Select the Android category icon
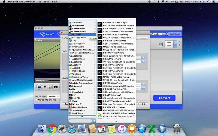Screen dimensions: 218x136 [x=70, y=68]
